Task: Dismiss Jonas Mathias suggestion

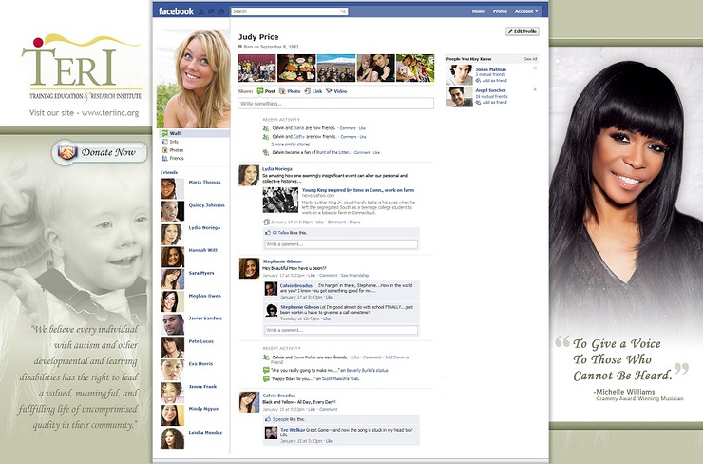Action: click(x=535, y=68)
